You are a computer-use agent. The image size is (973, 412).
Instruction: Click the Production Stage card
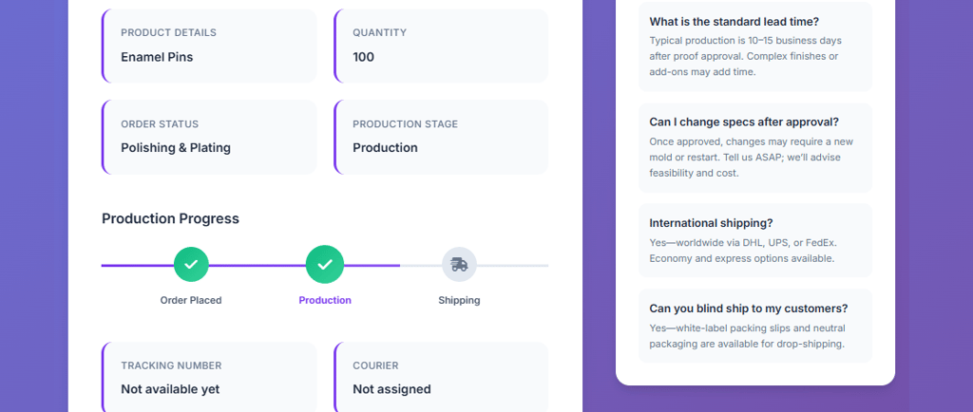441,137
